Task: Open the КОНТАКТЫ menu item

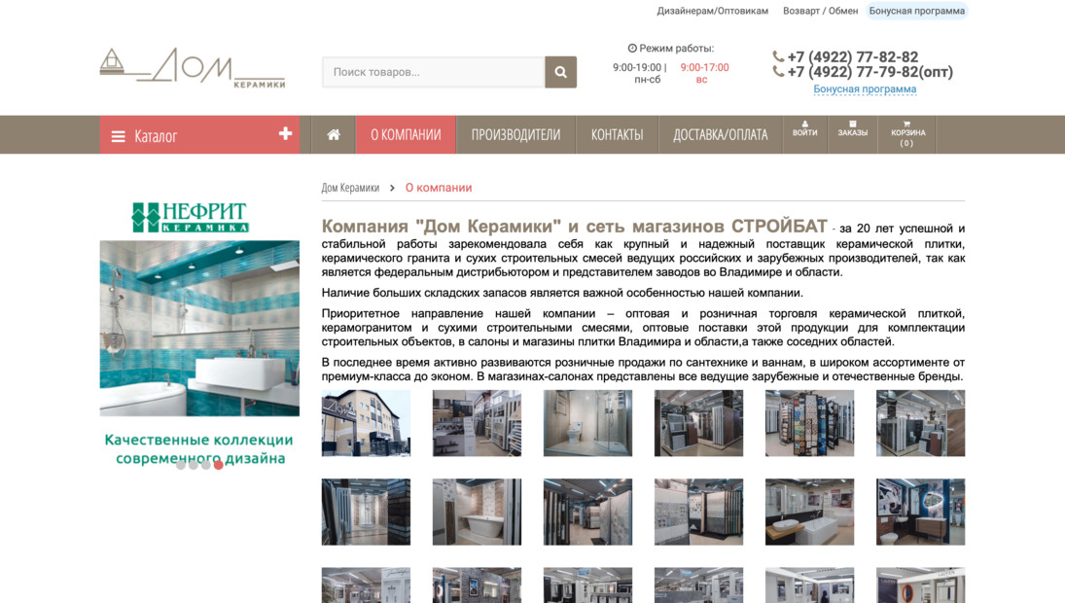Action: point(617,134)
